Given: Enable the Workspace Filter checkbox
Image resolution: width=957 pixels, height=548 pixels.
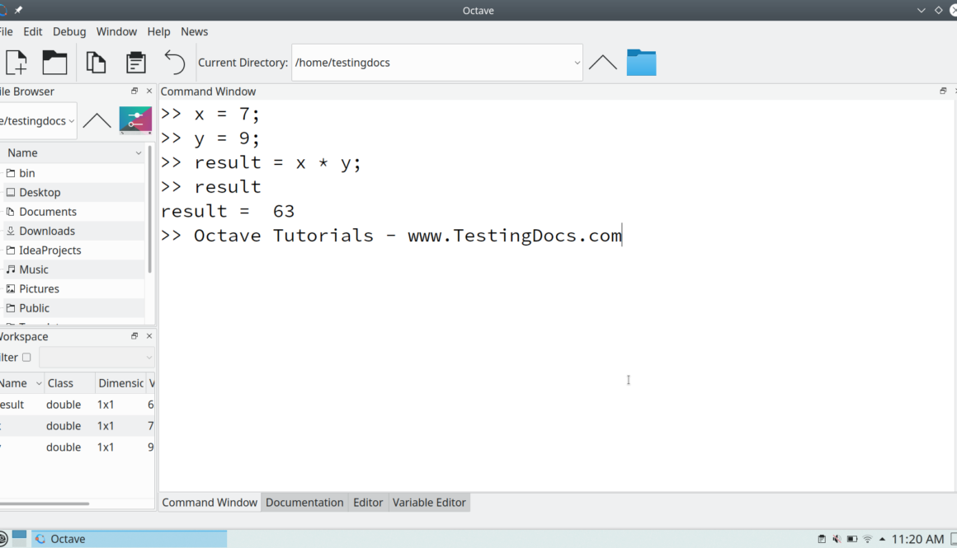Looking at the screenshot, I should [26, 357].
